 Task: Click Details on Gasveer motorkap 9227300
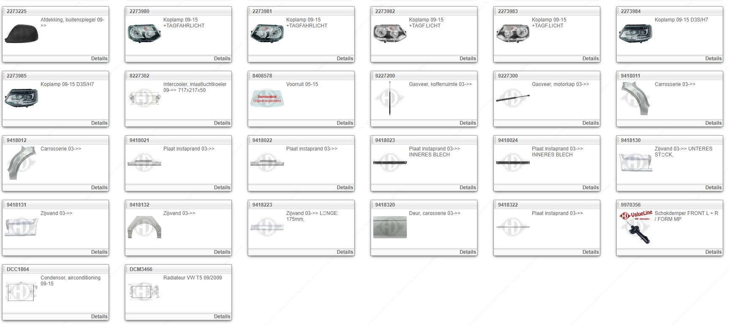coord(590,123)
